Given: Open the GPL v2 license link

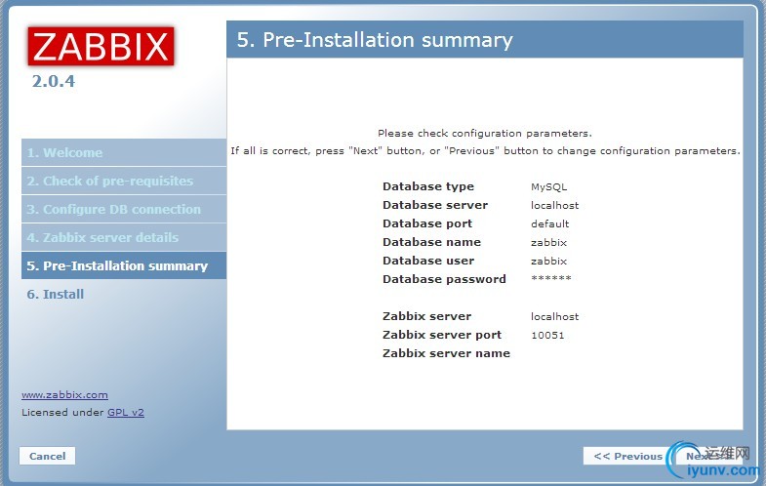Looking at the screenshot, I should tap(126, 412).
